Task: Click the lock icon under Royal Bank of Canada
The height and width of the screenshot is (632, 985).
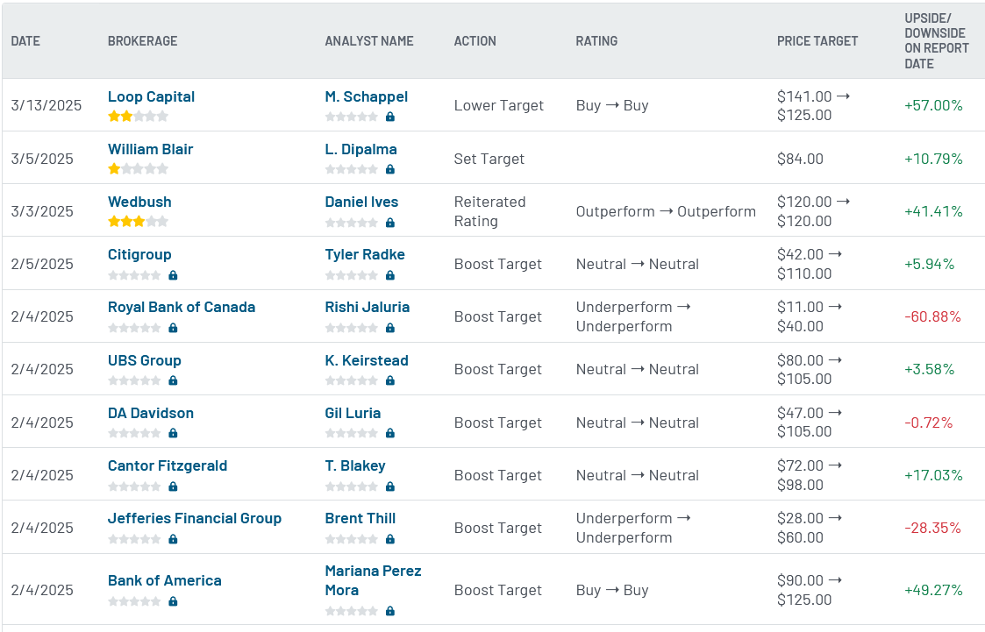Action: 174,328
